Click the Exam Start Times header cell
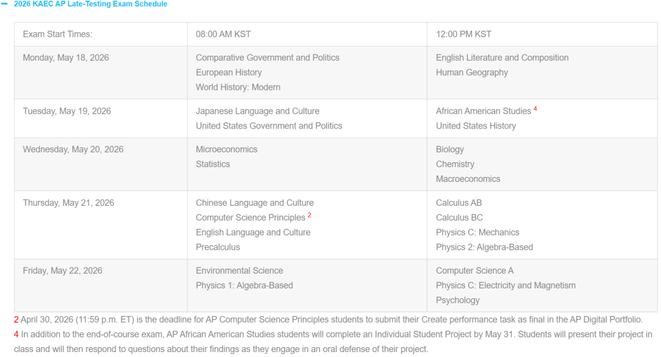The image size is (661, 357). [58, 34]
